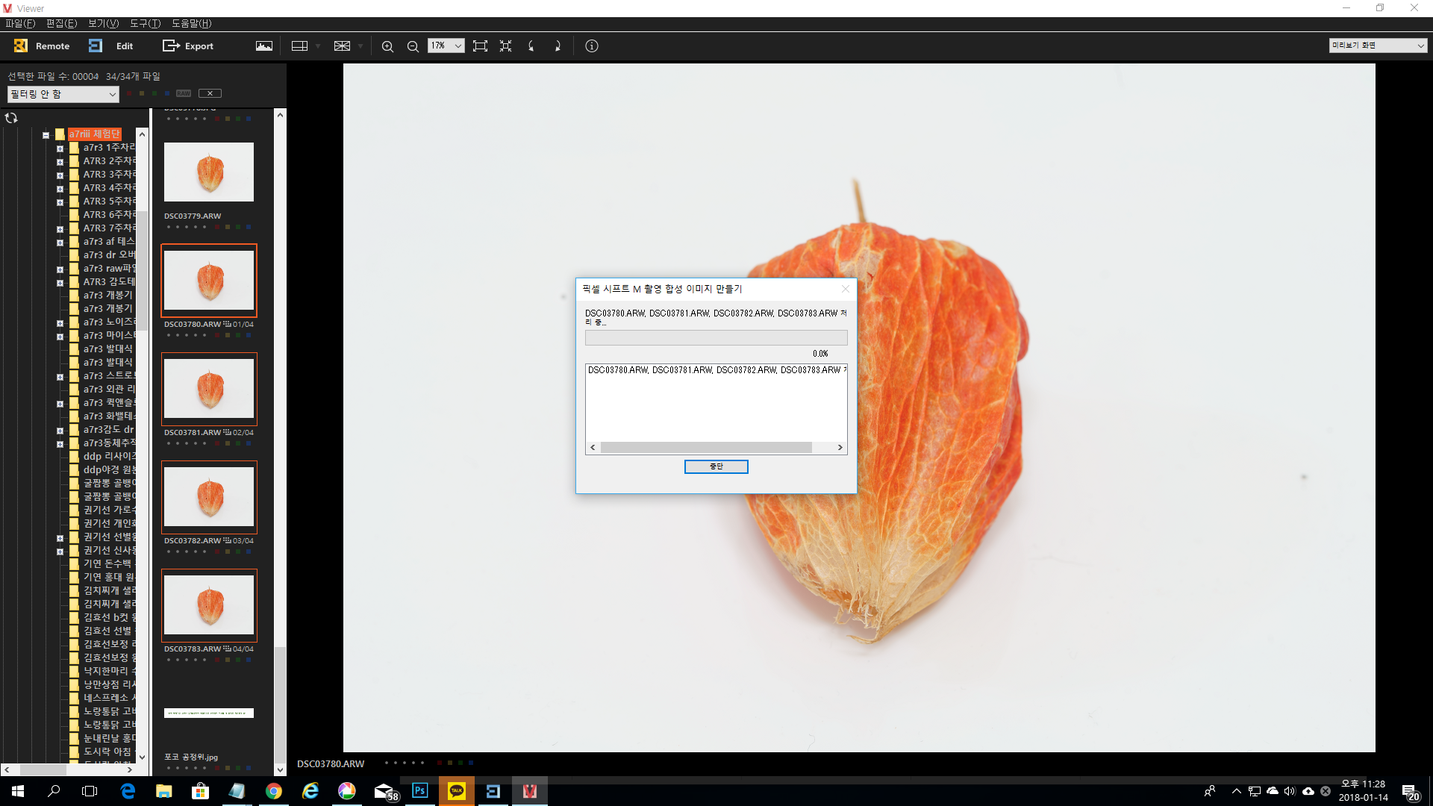Show the histogram display icon
This screenshot has width=1433, height=806.
click(x=264, y=46)
